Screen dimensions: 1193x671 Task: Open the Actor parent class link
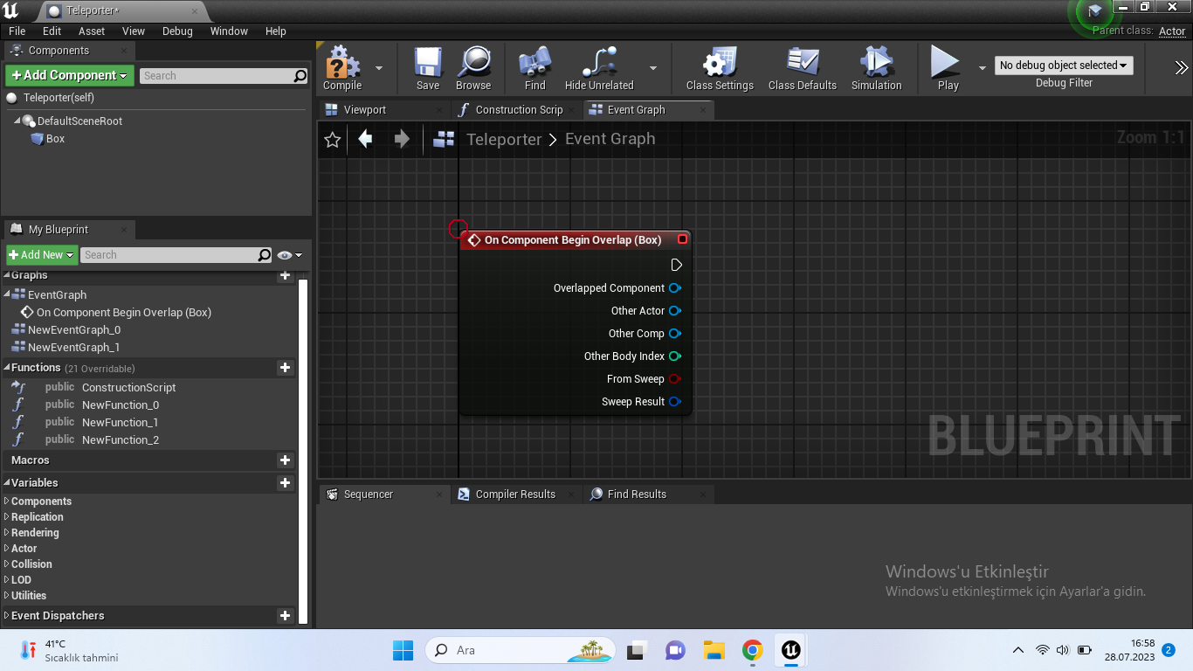coord(1172,31)
